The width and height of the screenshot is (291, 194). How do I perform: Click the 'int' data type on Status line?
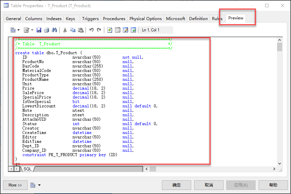[x=76, y=124]
